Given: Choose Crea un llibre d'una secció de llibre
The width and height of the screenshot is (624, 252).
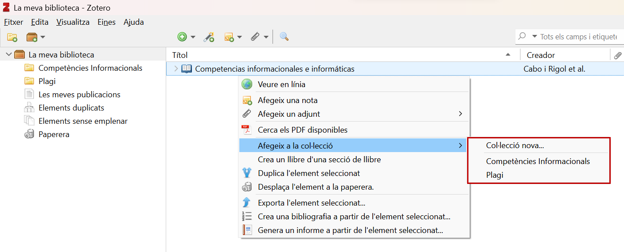Looking at the screenshot, I should click(x=354, y=160).
